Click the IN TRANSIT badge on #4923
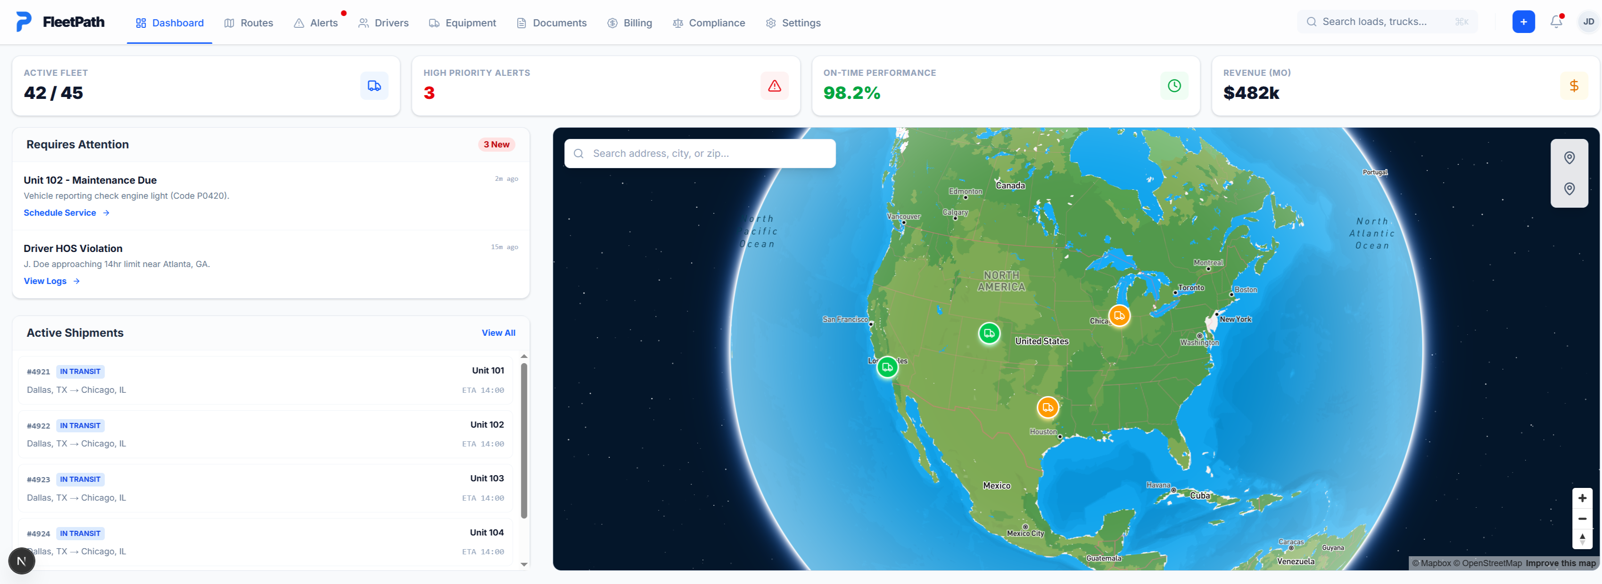Image resolution: width=1602 pixels, height=584 pixels. point(80,479)
